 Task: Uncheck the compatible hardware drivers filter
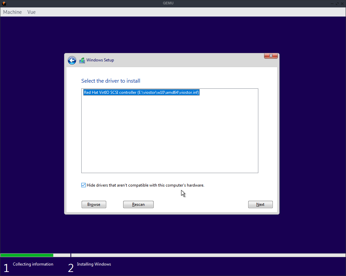tap(83, 185)
